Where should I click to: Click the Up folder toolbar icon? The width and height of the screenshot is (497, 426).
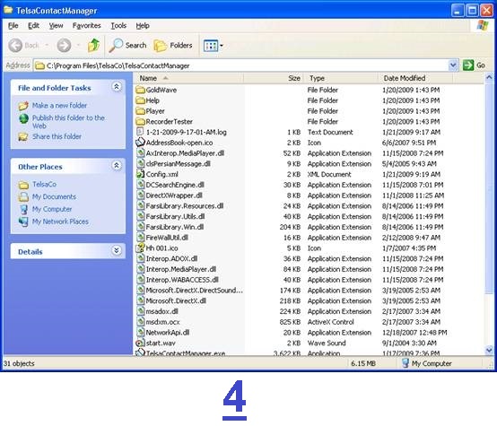click(x=93, y=46)
